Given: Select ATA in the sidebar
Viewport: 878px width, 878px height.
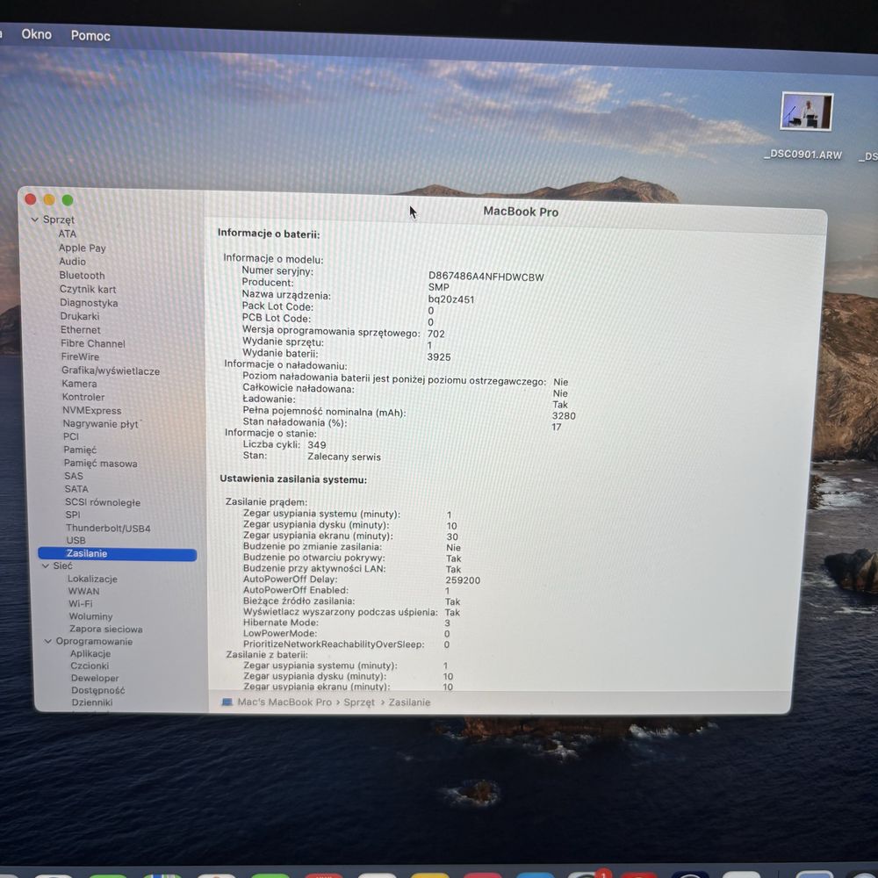Looking at the screenshot, I should pyautogui.click(x=68, y=234).
